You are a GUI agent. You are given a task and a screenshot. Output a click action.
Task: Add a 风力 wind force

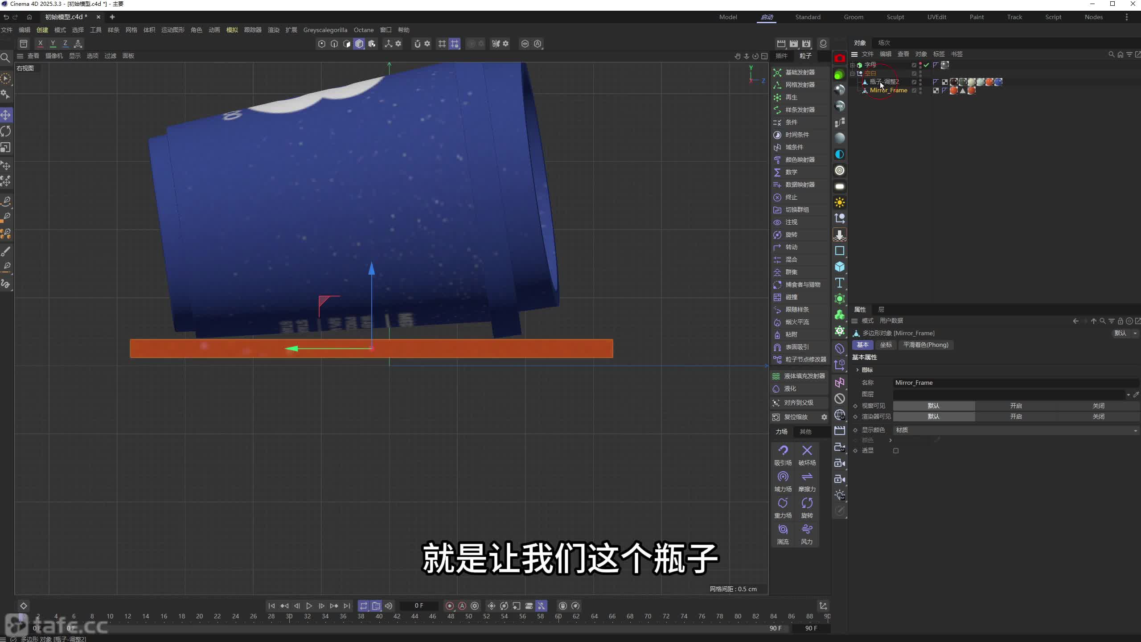(x=807, y=530)
